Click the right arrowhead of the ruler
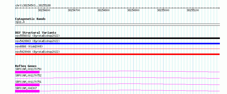 [219, 8]
